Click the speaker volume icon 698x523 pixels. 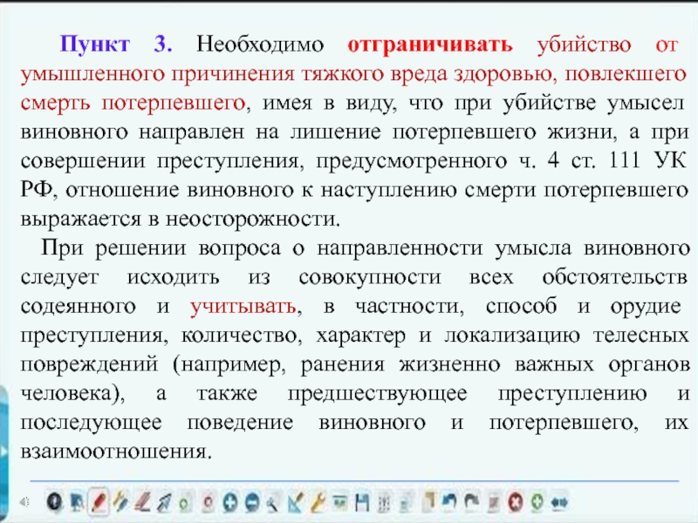coord(24,502)
